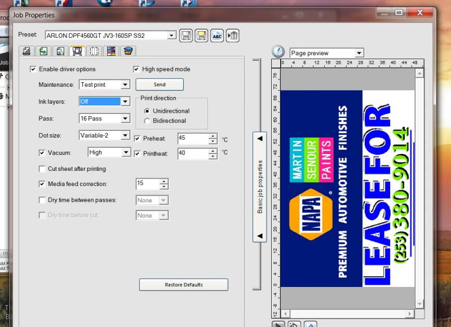Open the tab with green arrow page icon
This screenshot has height=327, width=451.
coord(43,51)
